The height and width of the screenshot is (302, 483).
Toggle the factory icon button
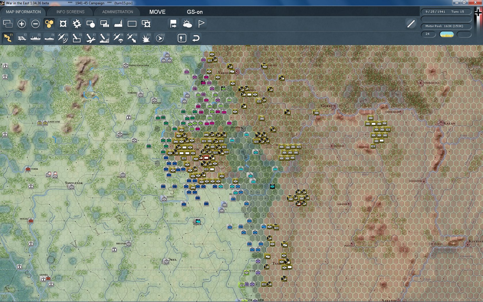pos(118,24)
